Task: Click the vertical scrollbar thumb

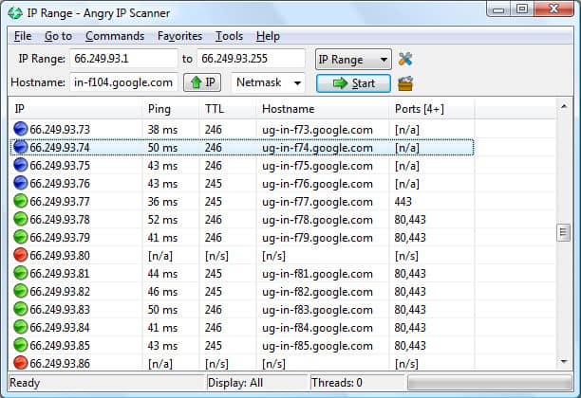Action: [x=563, y=232]
